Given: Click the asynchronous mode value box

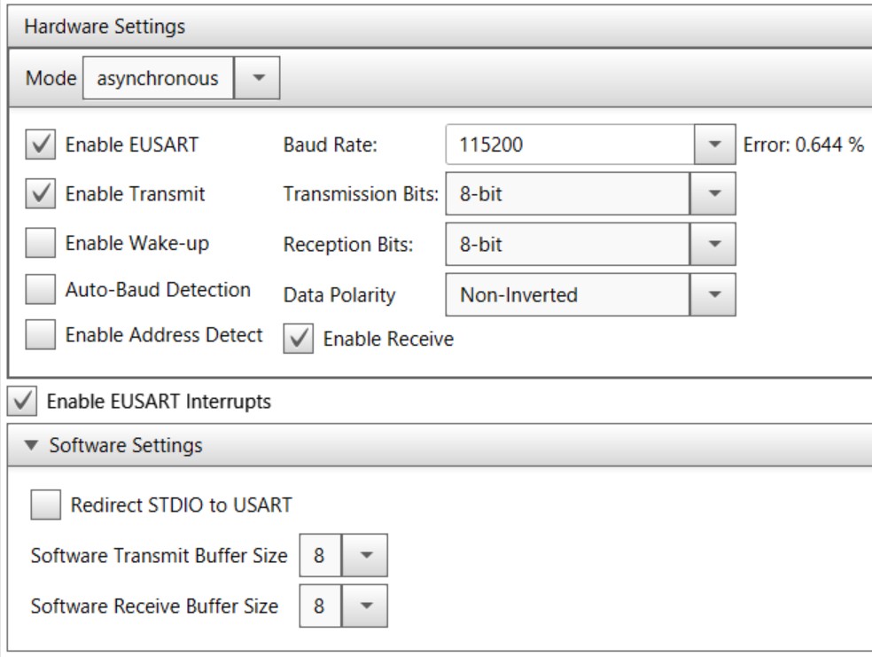Looking at the screenshot, I should pos(158,79).
